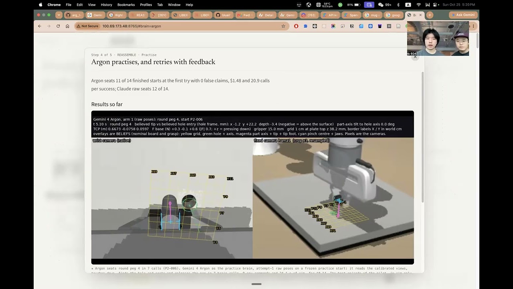Switch to the Right Google tab
This screenshot has height=289, width=513.
117,15
